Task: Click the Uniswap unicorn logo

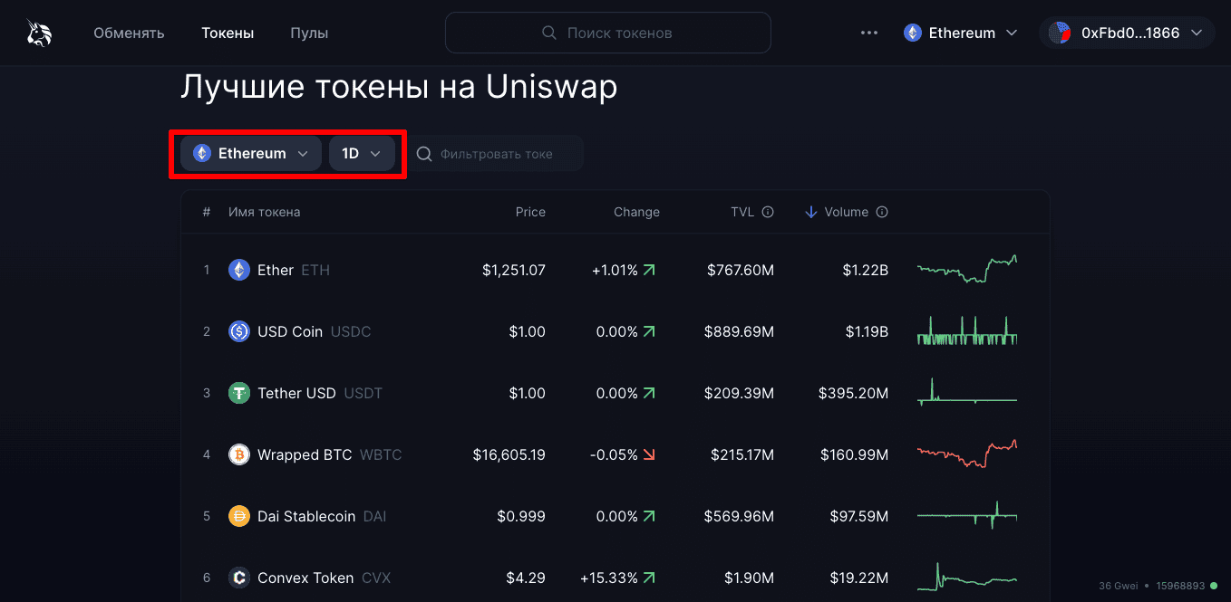Action: [39, 33]
